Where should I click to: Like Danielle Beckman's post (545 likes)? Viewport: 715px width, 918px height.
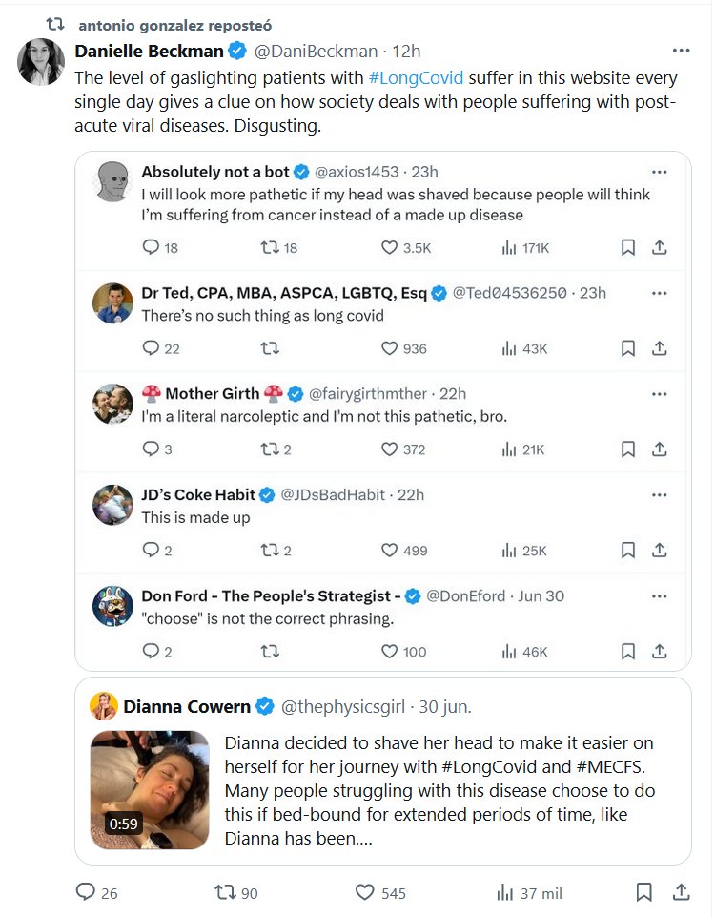[x=364, y=892]
